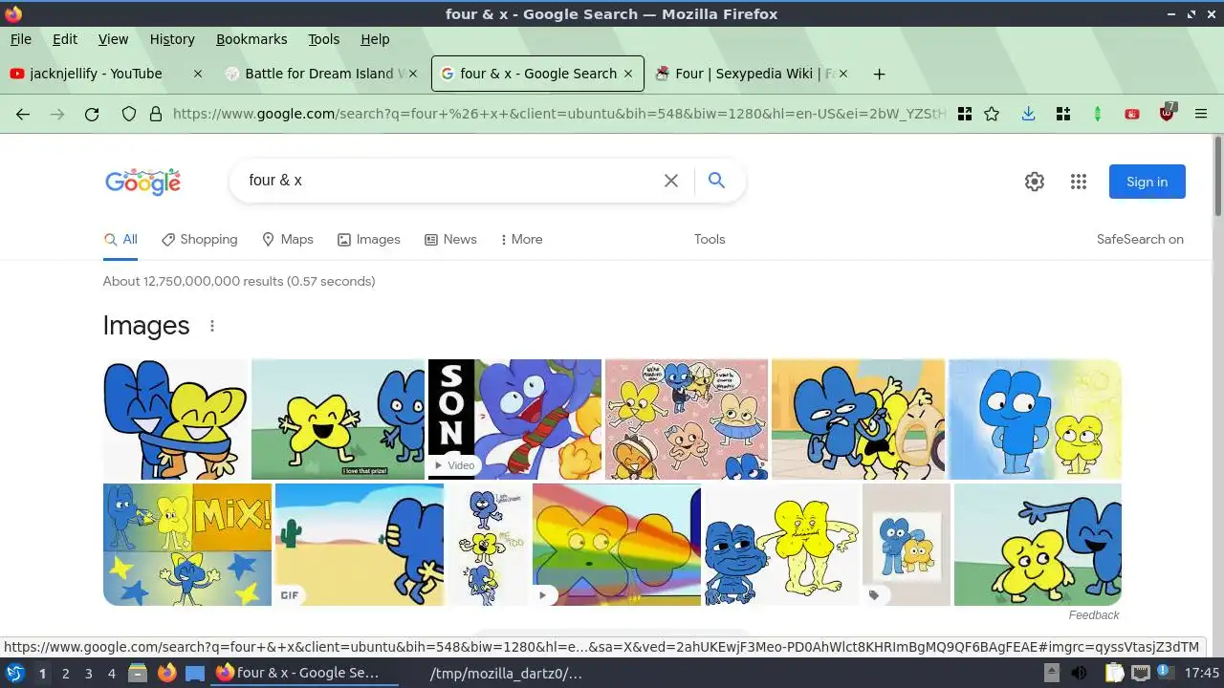
Task: Open the Help menu
Action: tap(375, 39)
